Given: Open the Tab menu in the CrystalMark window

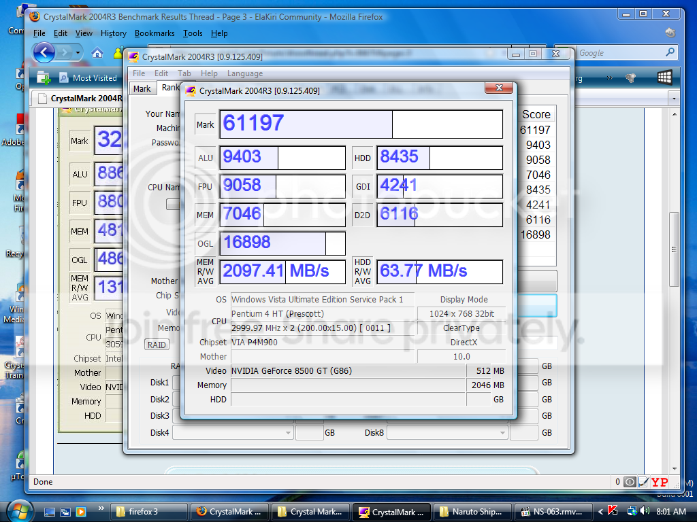Looking at the screenshot, I should pyautogui.click(x=184, y=73).
